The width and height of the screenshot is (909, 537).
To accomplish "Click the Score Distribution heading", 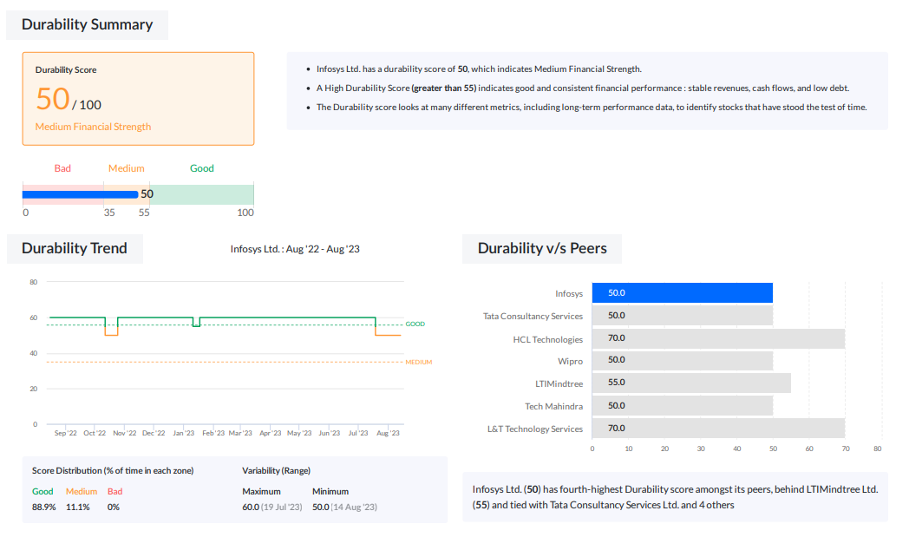I will point(113,471).
